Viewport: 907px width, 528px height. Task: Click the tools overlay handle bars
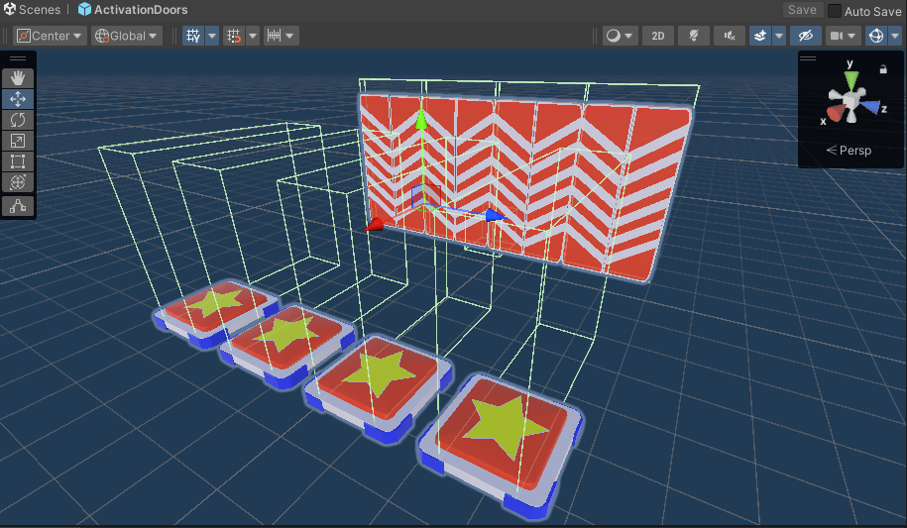tap(18, 58)
